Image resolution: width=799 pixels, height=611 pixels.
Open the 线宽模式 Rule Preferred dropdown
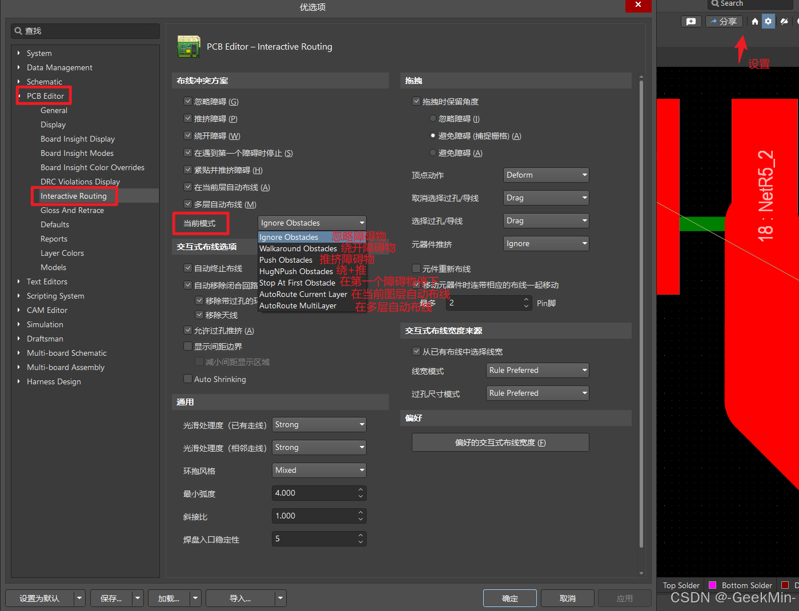(537, 370)
